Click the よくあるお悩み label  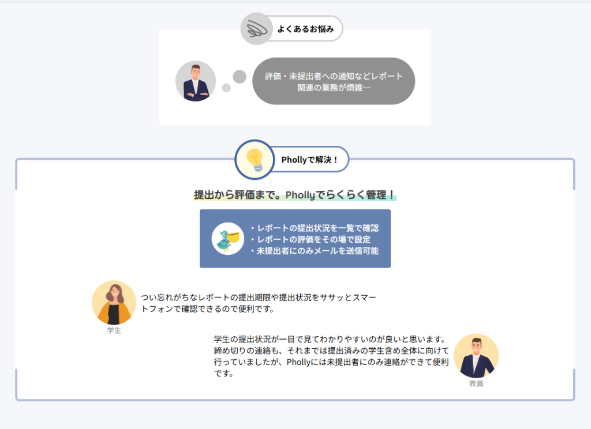(305, 29)
